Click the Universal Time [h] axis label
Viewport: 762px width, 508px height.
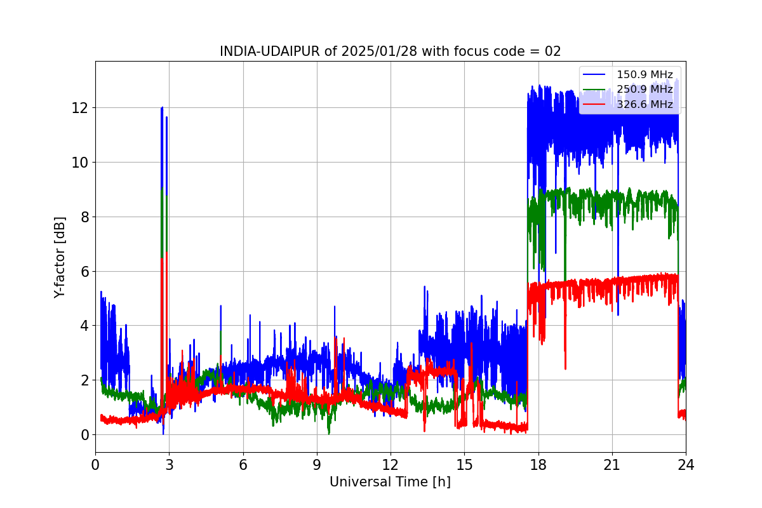point(390,483)
